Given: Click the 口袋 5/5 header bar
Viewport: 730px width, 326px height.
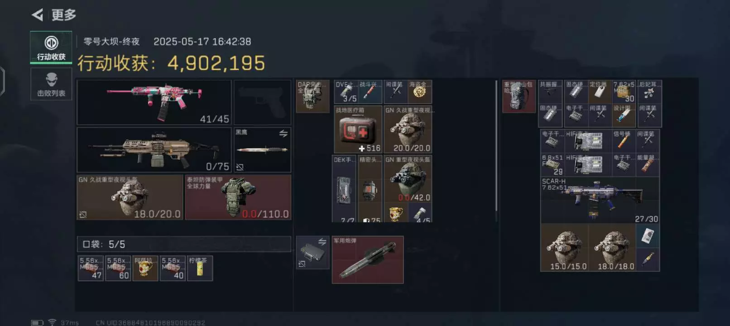Looking at the screenshot, I should coord(184,244).
